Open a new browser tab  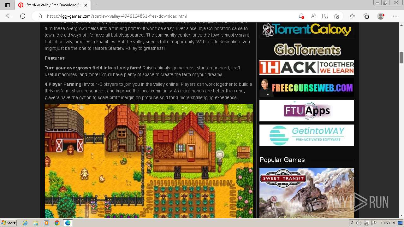[96, 5]
